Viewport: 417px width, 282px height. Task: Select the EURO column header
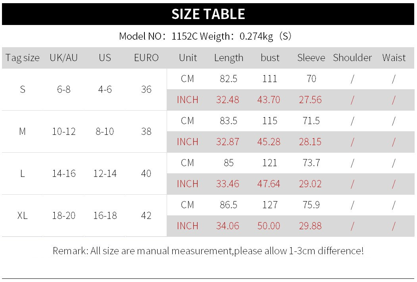(x=146, y=58)
